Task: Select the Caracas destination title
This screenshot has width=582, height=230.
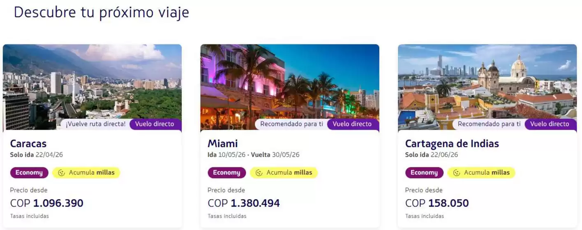Action: tap(28, 143)
